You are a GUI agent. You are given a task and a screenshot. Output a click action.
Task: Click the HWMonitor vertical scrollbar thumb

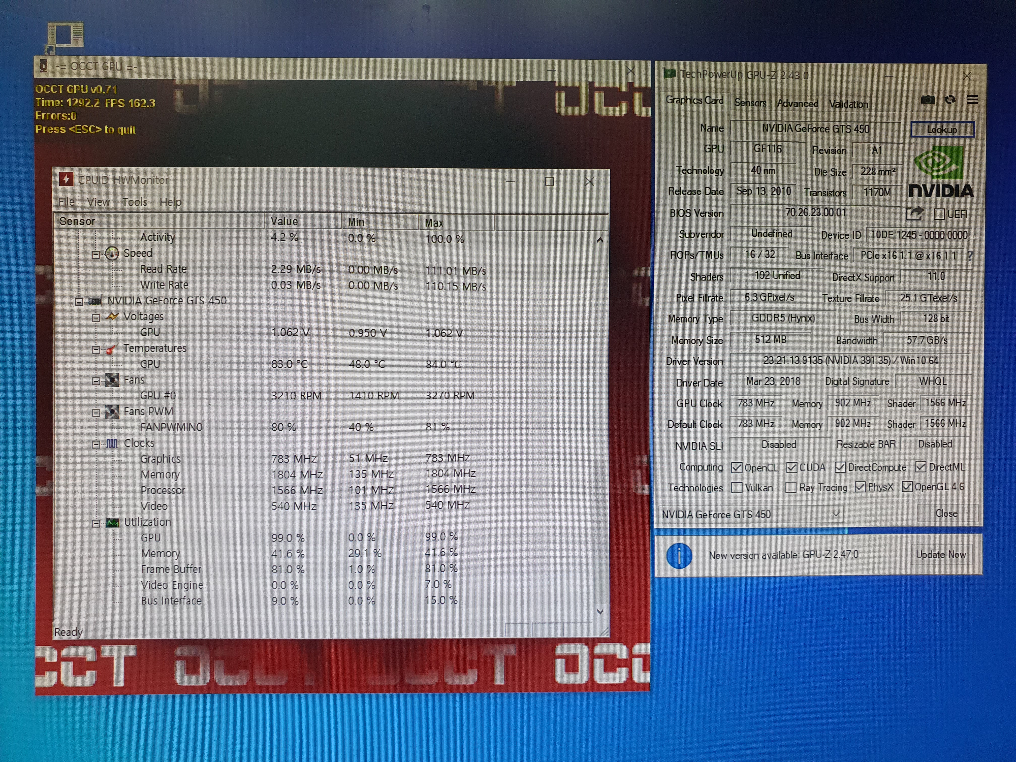click(x=599, y=533)
